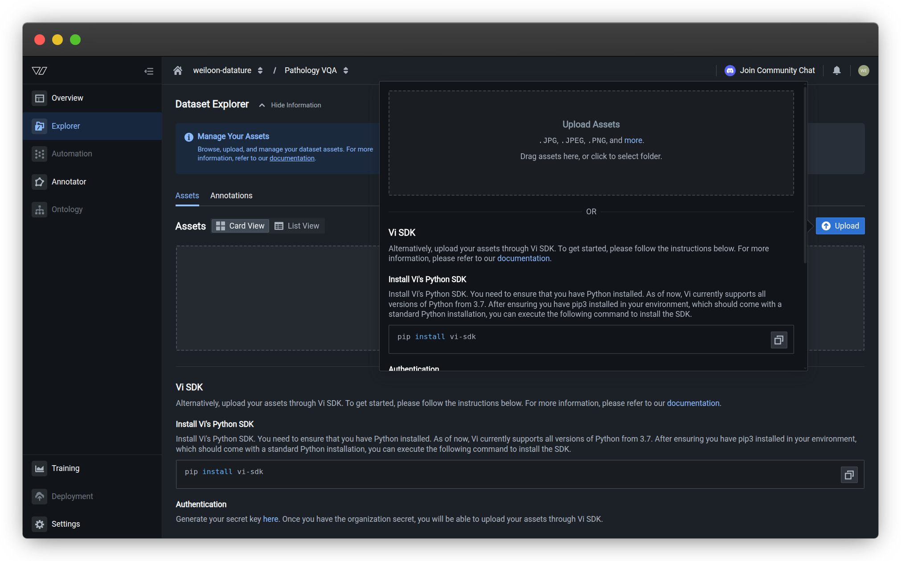The height and width of the screenshot is (561, 901).
Task: Switch assets to Card View
Action: click(240, 225)
